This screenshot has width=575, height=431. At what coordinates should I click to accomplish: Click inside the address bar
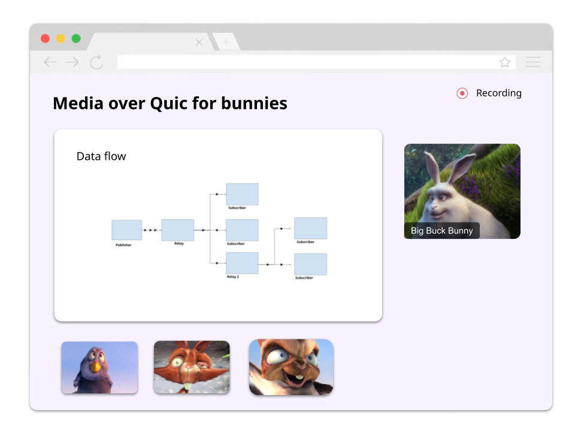[299, 62]
